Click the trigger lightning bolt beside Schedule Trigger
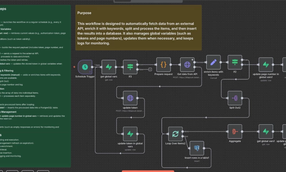The image size is (286, 172). pos(74,67)
